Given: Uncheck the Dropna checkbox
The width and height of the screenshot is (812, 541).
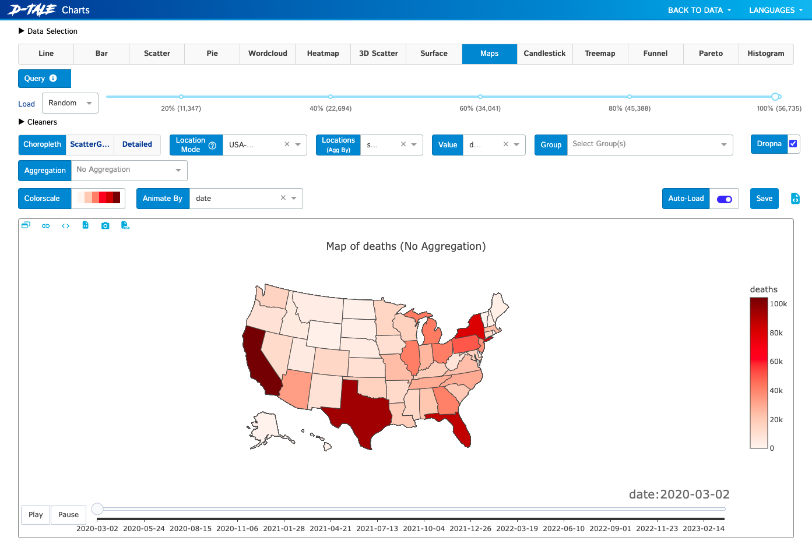Looking at the screenshot, I should (793, 144).
